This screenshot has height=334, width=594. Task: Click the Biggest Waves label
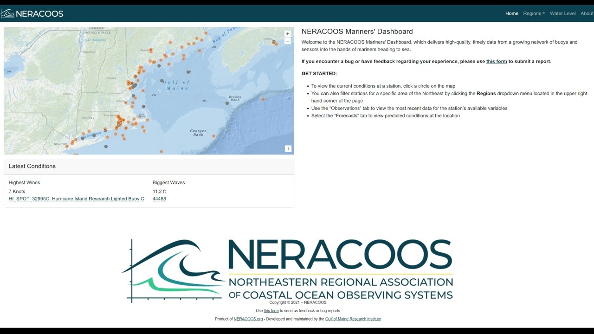click(168, 183)
